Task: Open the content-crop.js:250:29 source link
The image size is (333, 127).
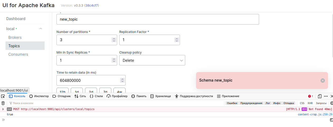Action: click(315, 114)
